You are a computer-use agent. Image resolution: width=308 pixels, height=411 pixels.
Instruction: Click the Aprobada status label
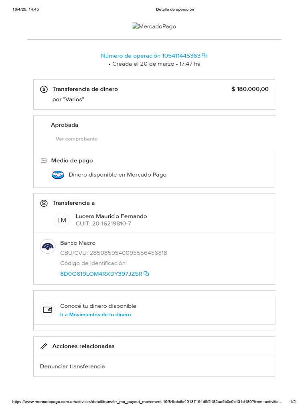[65, 125]
